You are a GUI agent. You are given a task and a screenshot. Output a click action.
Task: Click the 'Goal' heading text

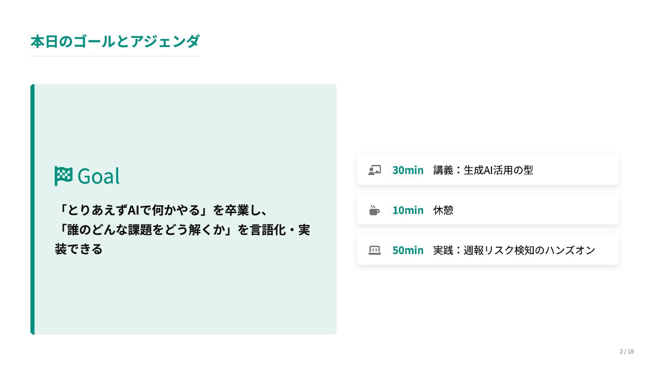(98, 176)
